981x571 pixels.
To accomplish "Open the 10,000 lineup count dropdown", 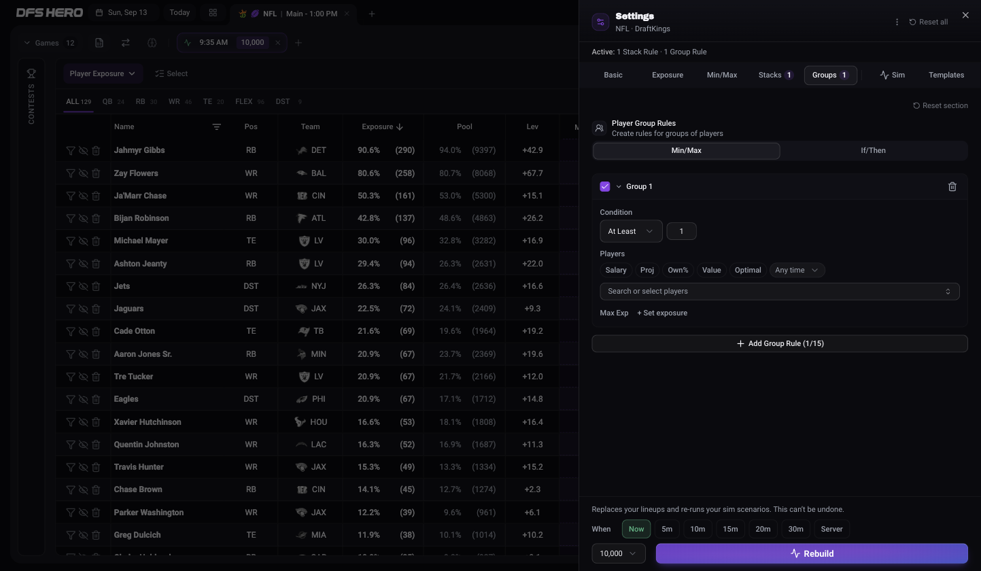I will (x=618, y=553).
